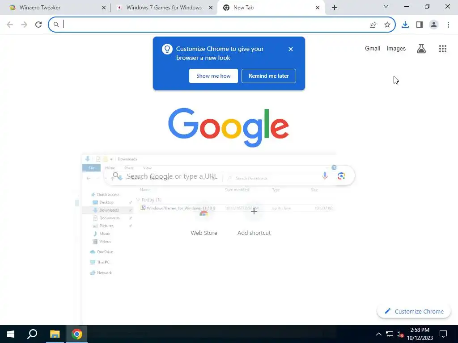Open the Images link
Viewport: 458px width, 343px height.
[396, 48]
